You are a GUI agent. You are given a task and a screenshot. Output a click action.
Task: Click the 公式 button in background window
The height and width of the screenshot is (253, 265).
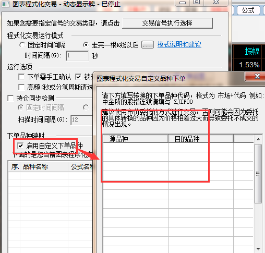coord(248,10)
